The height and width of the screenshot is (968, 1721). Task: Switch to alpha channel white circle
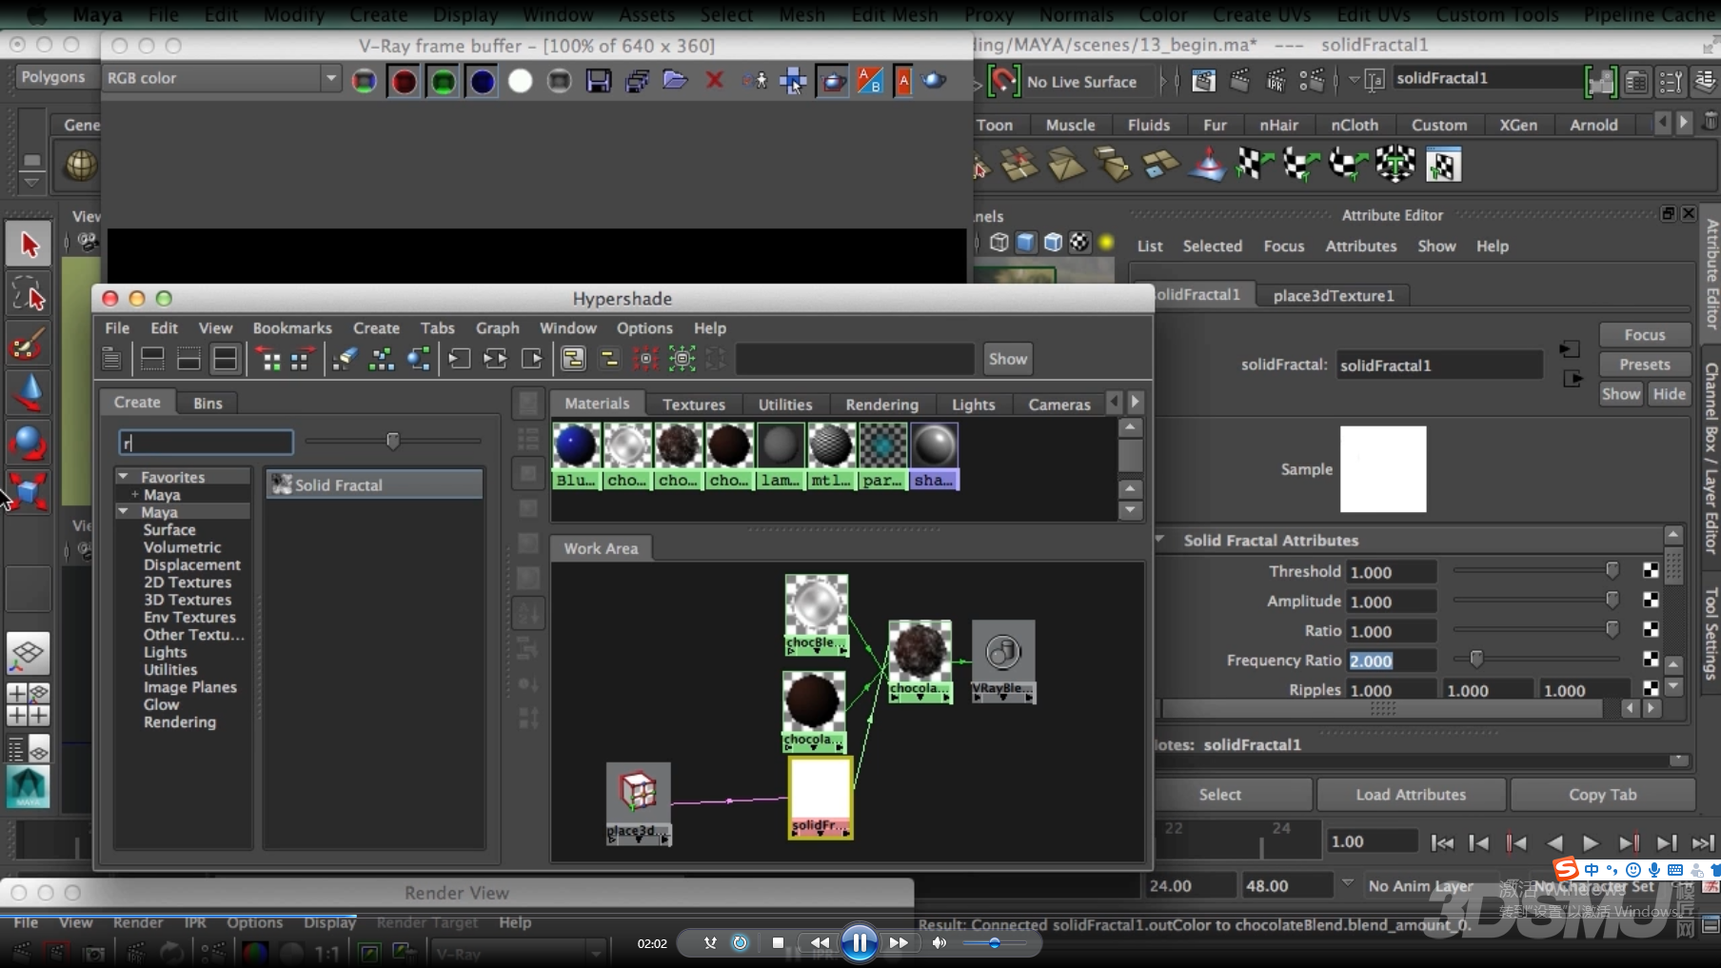pos(521,82)
